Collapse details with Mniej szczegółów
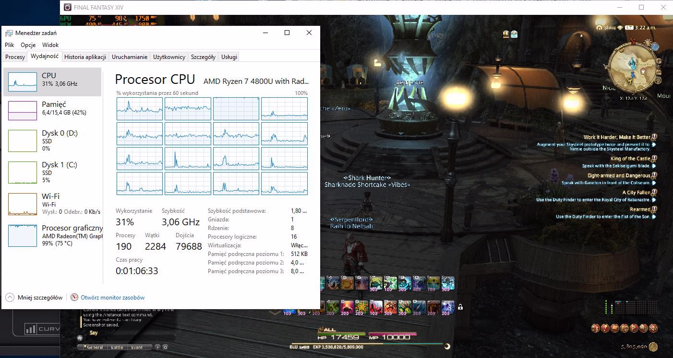 [35, 297]
